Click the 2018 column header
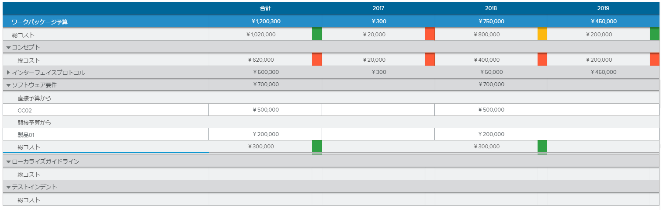 (x=491, y=8)
